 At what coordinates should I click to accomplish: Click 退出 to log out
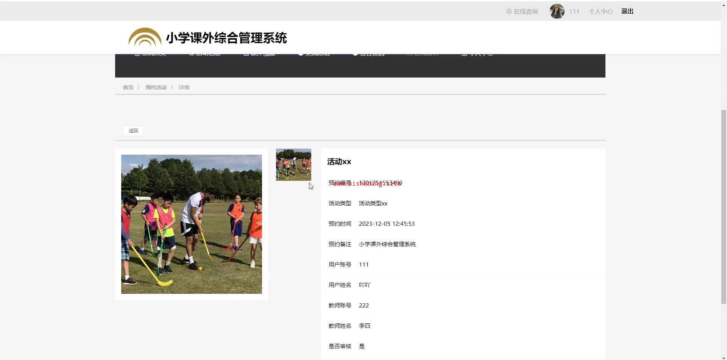(x=627, y=11)
